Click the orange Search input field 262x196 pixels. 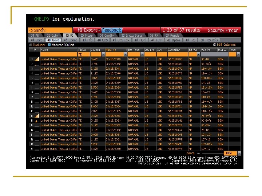pyautogui.click(x=50, y=30)
